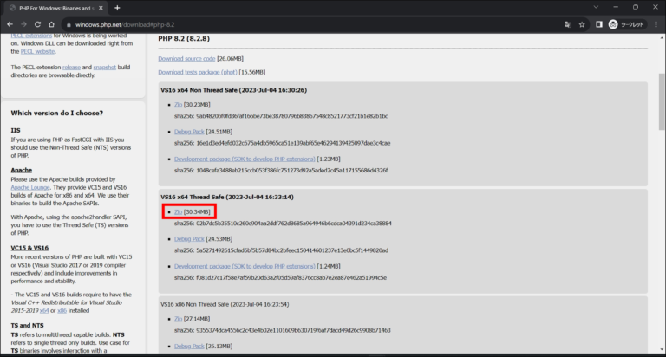The image size is (666, 357).
Task: Download VS16 x64 Thread Safe Zip
Action: [178, 211]
